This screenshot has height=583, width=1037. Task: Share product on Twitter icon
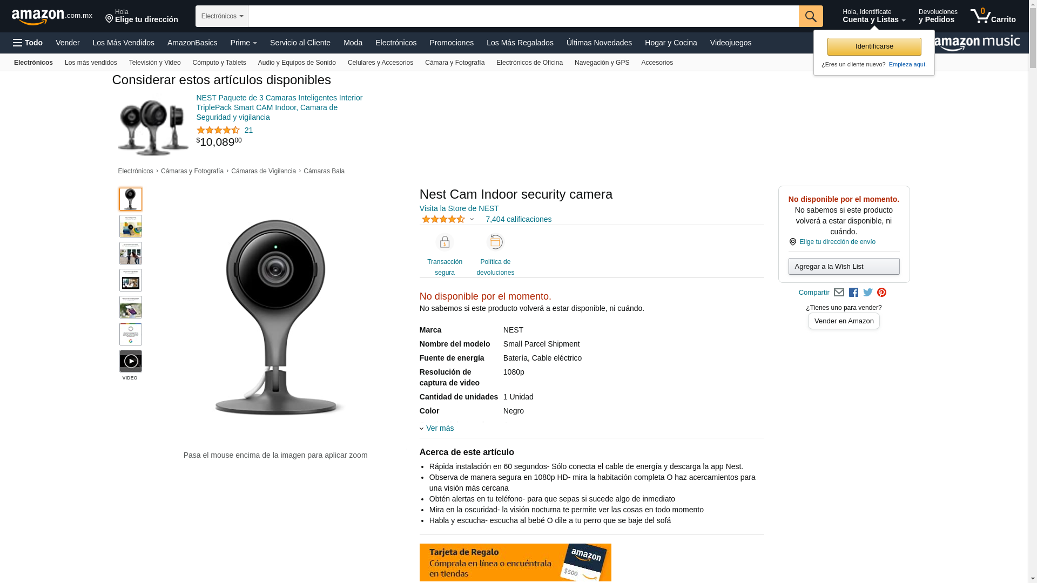(868, 293)
